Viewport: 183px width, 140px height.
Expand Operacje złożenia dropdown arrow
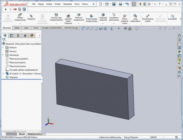pyautogui.click(x=103, y=24)
